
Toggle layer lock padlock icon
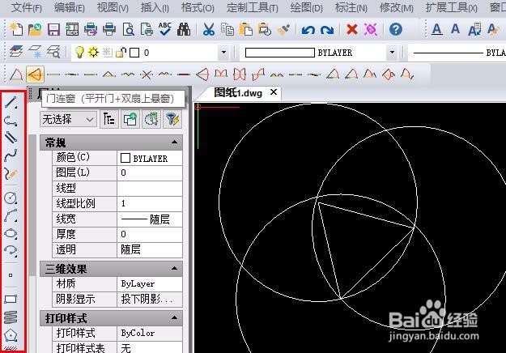pos(121,53)
